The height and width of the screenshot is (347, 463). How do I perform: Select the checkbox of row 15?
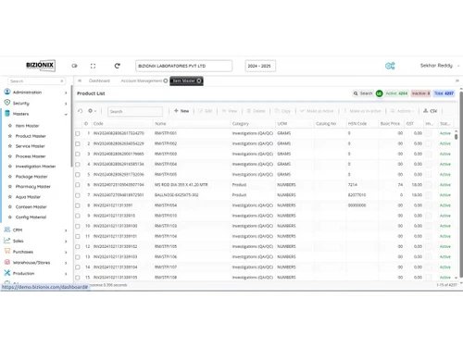[x=78, y=278]
